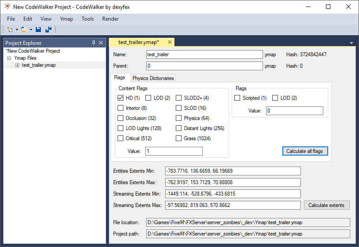
Task: Enable the Occlusion (32) checkbox
Action: (x=121, y=118)
